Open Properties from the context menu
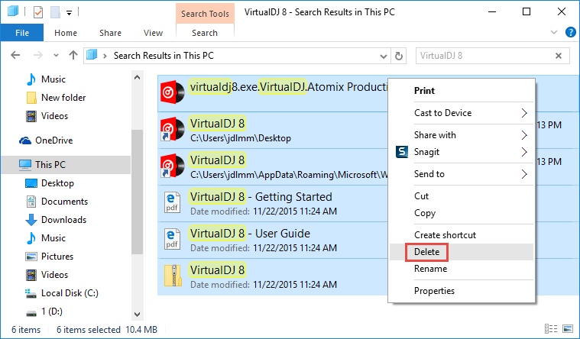The height and width of the screenshot is (339, 580). coord(462,291)
